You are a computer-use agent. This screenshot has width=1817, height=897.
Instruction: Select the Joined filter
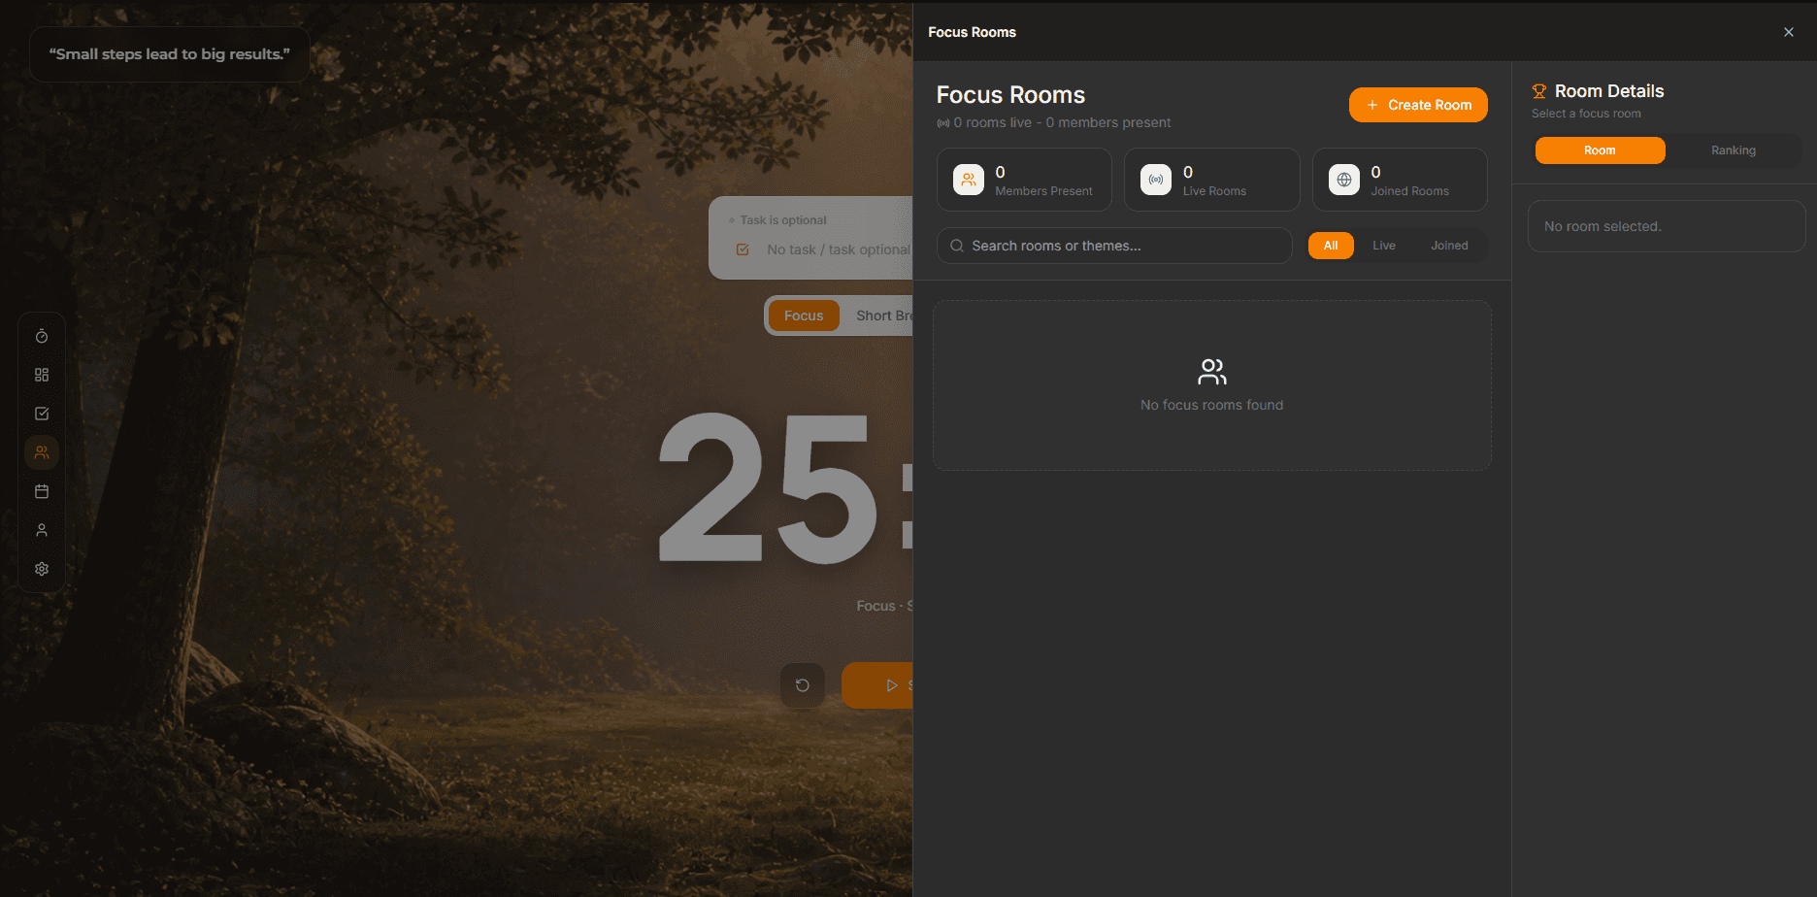(x=1449, y=246)
